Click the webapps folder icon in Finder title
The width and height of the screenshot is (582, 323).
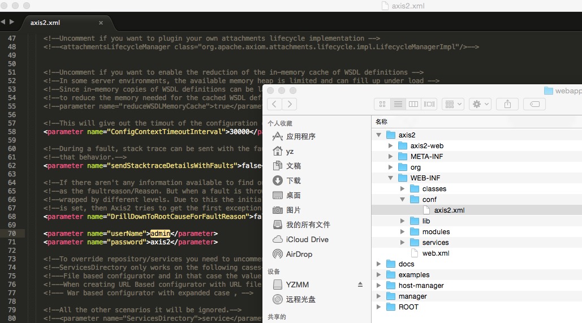(x=548, y=91)
